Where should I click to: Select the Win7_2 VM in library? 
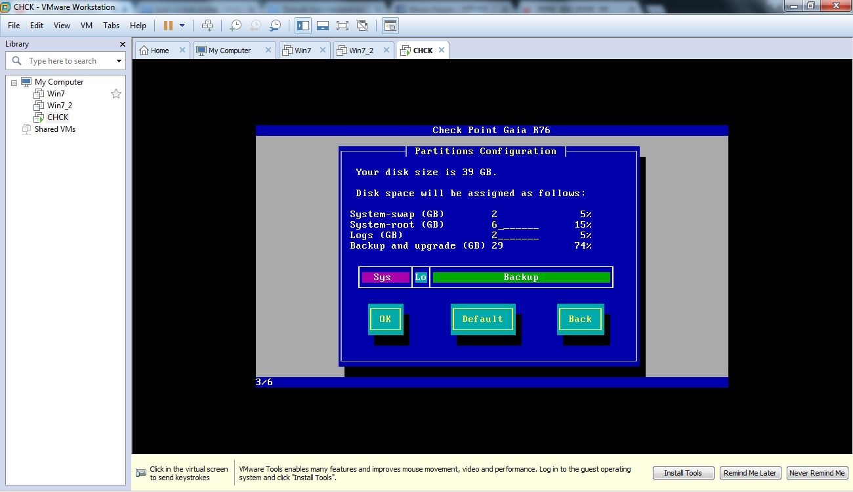click(60, 106)
